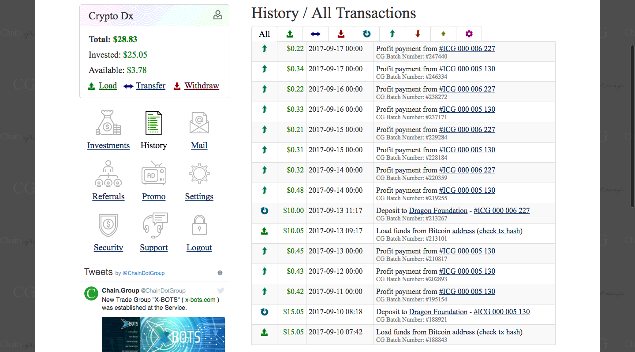Open the Load funds link
635x352 pixels.
[x=108, y=86]
